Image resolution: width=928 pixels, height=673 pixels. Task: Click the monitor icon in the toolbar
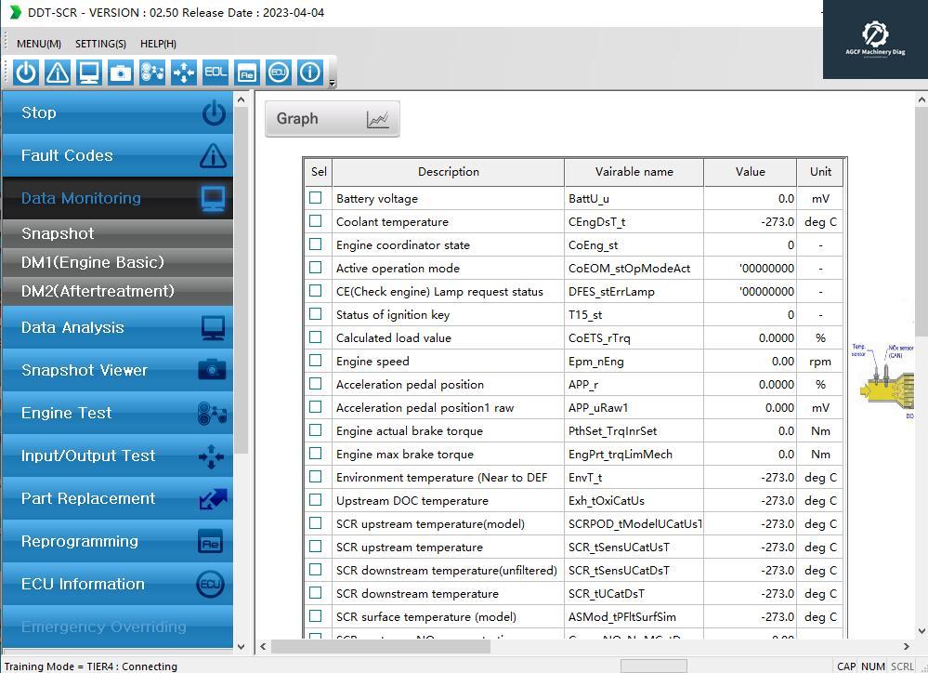click(89, 73)
